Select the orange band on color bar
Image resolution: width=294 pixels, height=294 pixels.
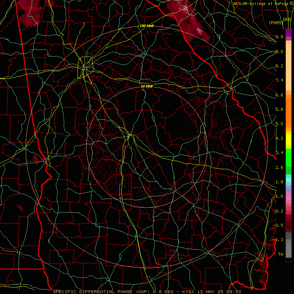288,113
